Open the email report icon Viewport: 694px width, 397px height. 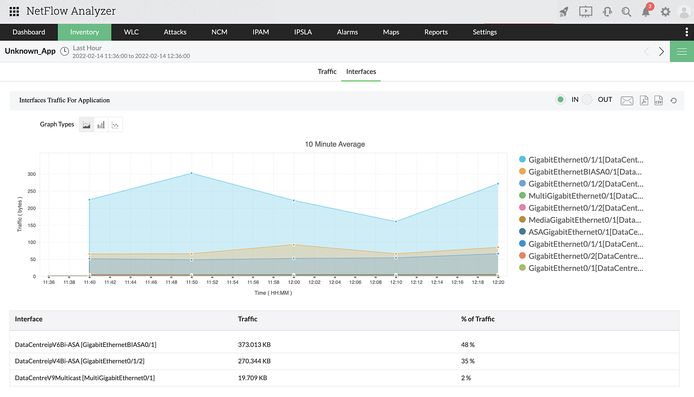click(x=627, y=101)
